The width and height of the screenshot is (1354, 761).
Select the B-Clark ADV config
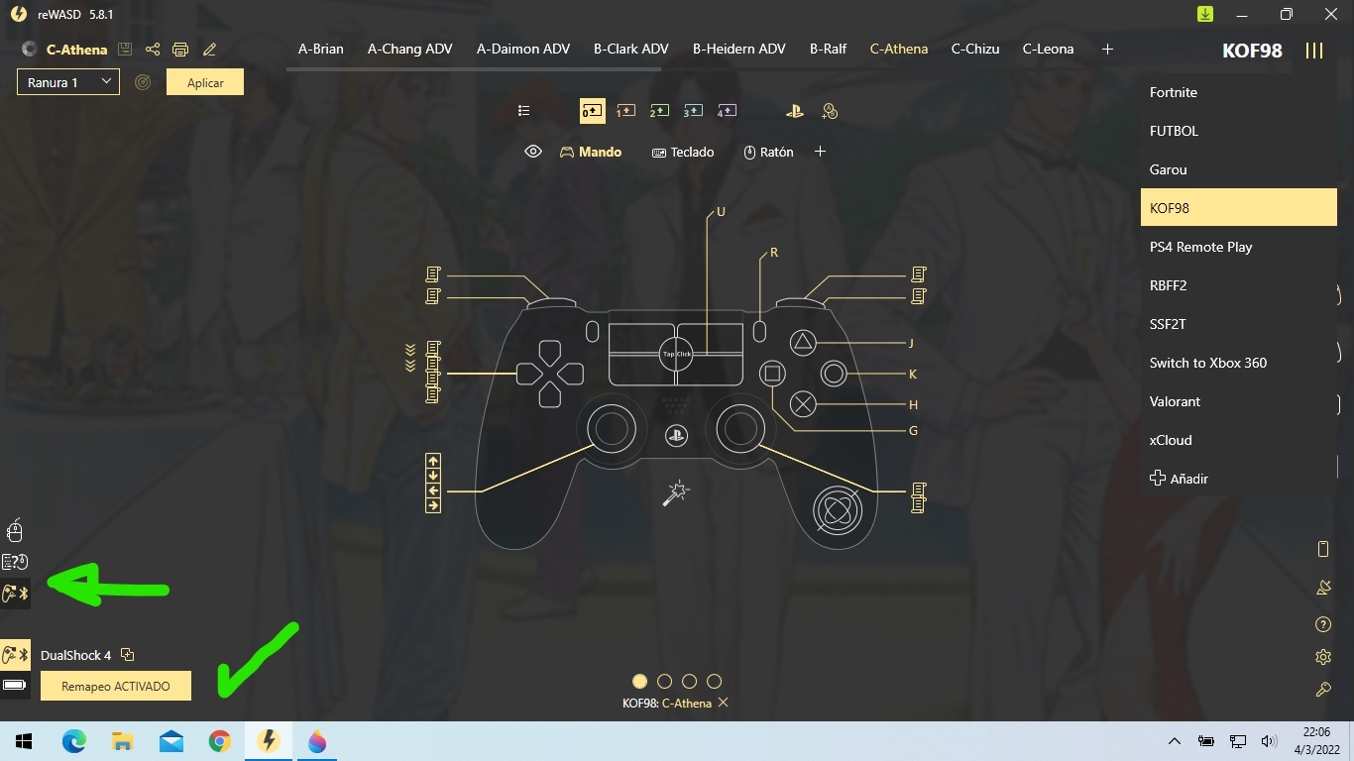[x=631, y=49]
